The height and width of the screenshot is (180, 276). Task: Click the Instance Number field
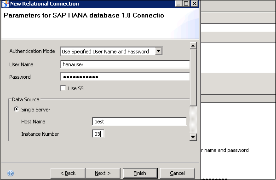[98, 134]
